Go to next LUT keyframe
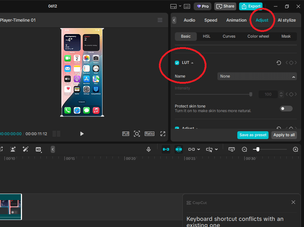304x227 pixels. click(x=295, y=63)
